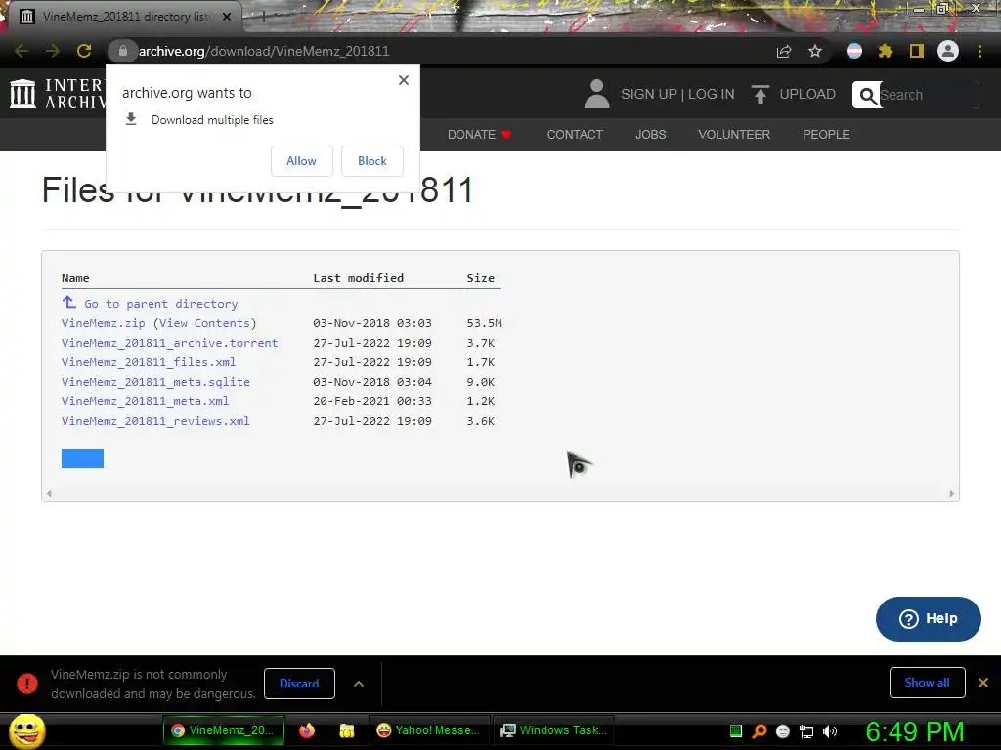The width and height of the screenshot is (1001, 750).
Task: Click the left arrow of horizontal scrollbar
Action: 49,493
